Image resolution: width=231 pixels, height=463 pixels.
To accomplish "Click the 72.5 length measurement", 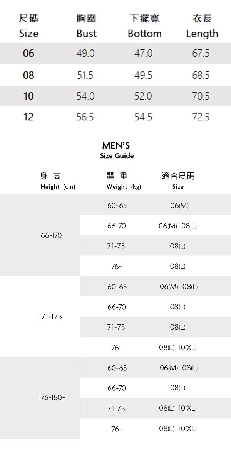I will 201,117.
